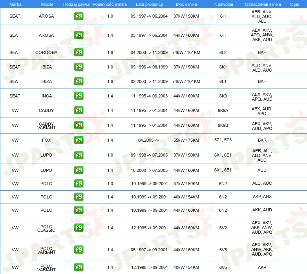307x274 pixels.
Task: Click the Marka column header
Action: 15,4
